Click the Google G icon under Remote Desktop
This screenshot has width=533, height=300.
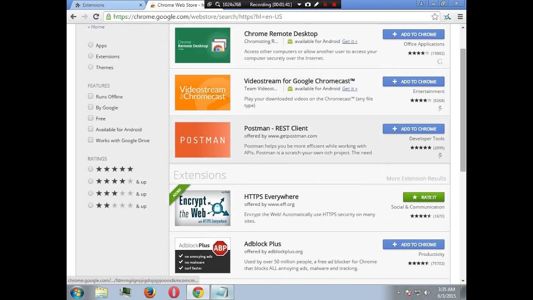tap(440, 62)
